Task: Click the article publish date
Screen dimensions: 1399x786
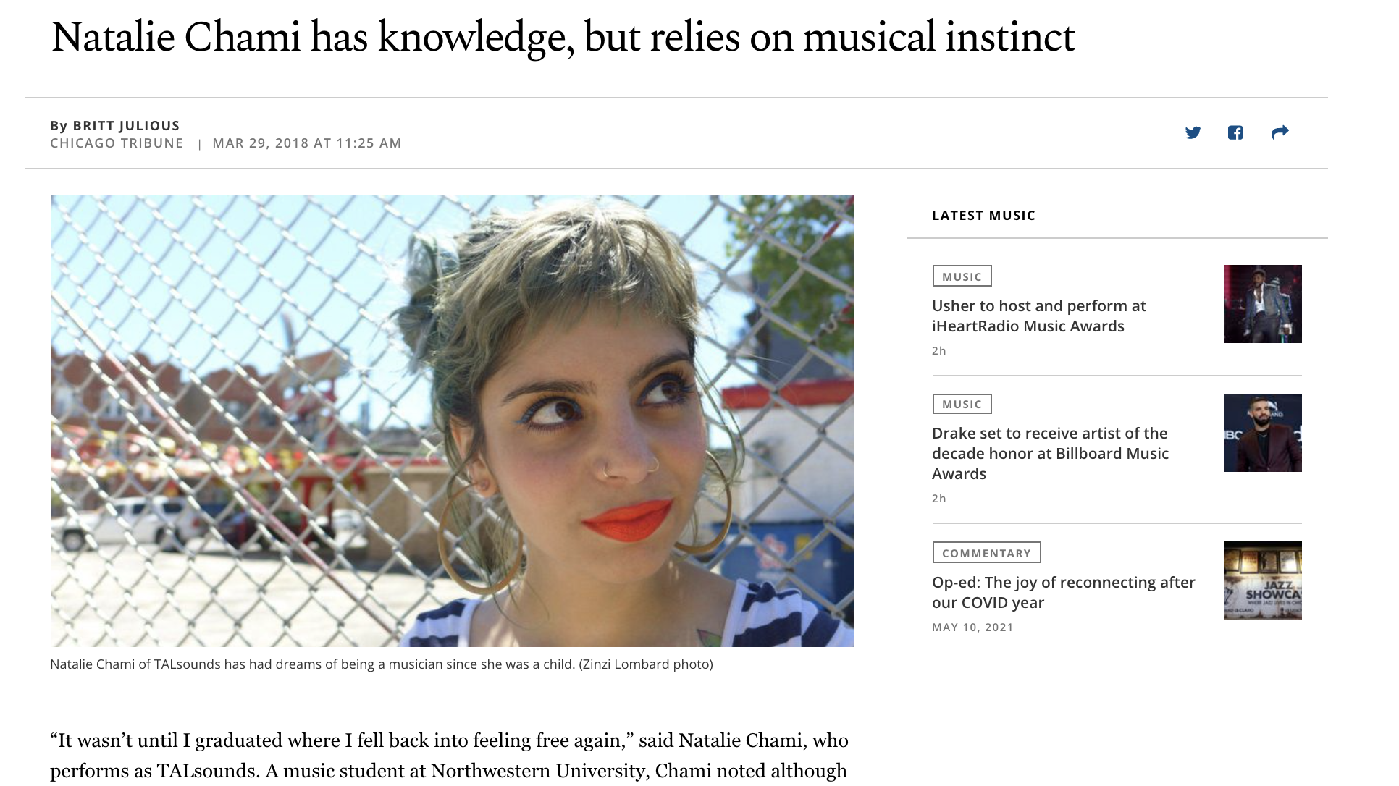Action: [307, 143]
